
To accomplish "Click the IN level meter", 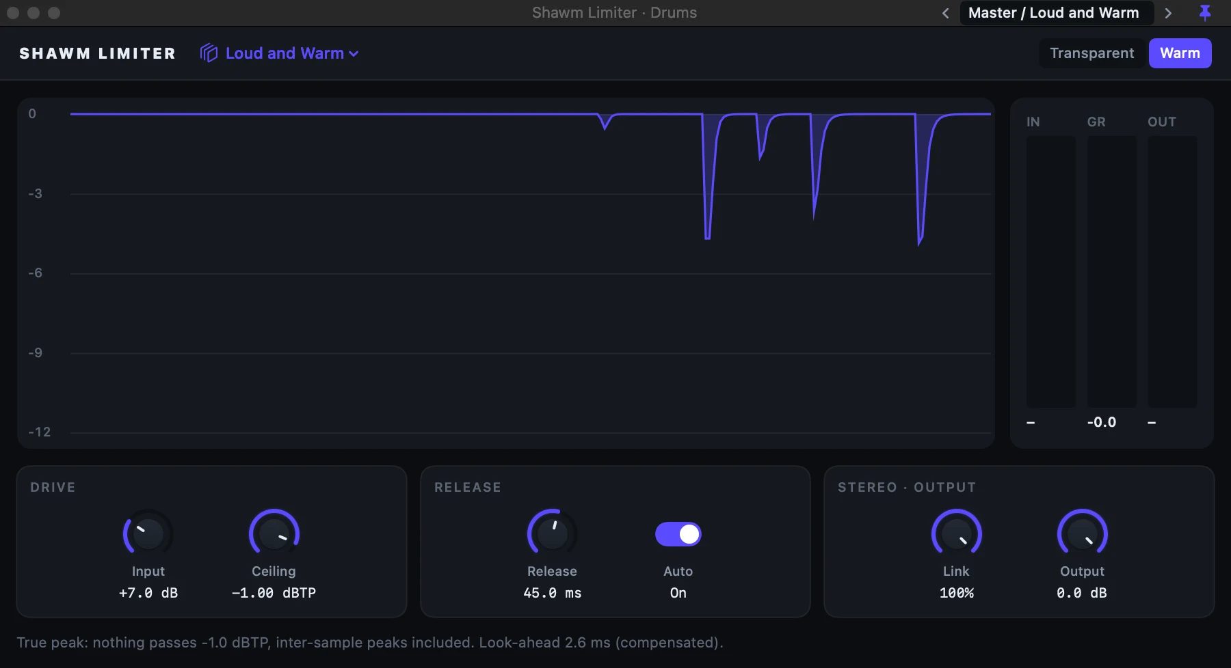I will [x=1051, y=271].
